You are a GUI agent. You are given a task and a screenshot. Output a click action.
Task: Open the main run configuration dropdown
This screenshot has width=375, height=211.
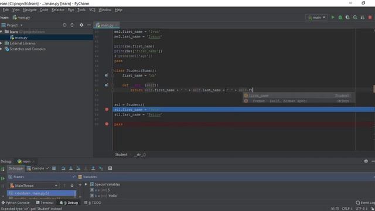[x=316, y=17]
